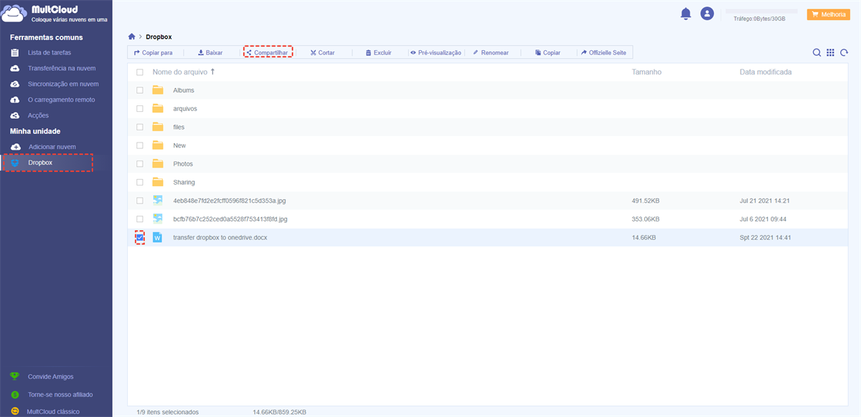
Task: Click the Lista de tarefas clipboard icon
Action: [x=15, y=52]
